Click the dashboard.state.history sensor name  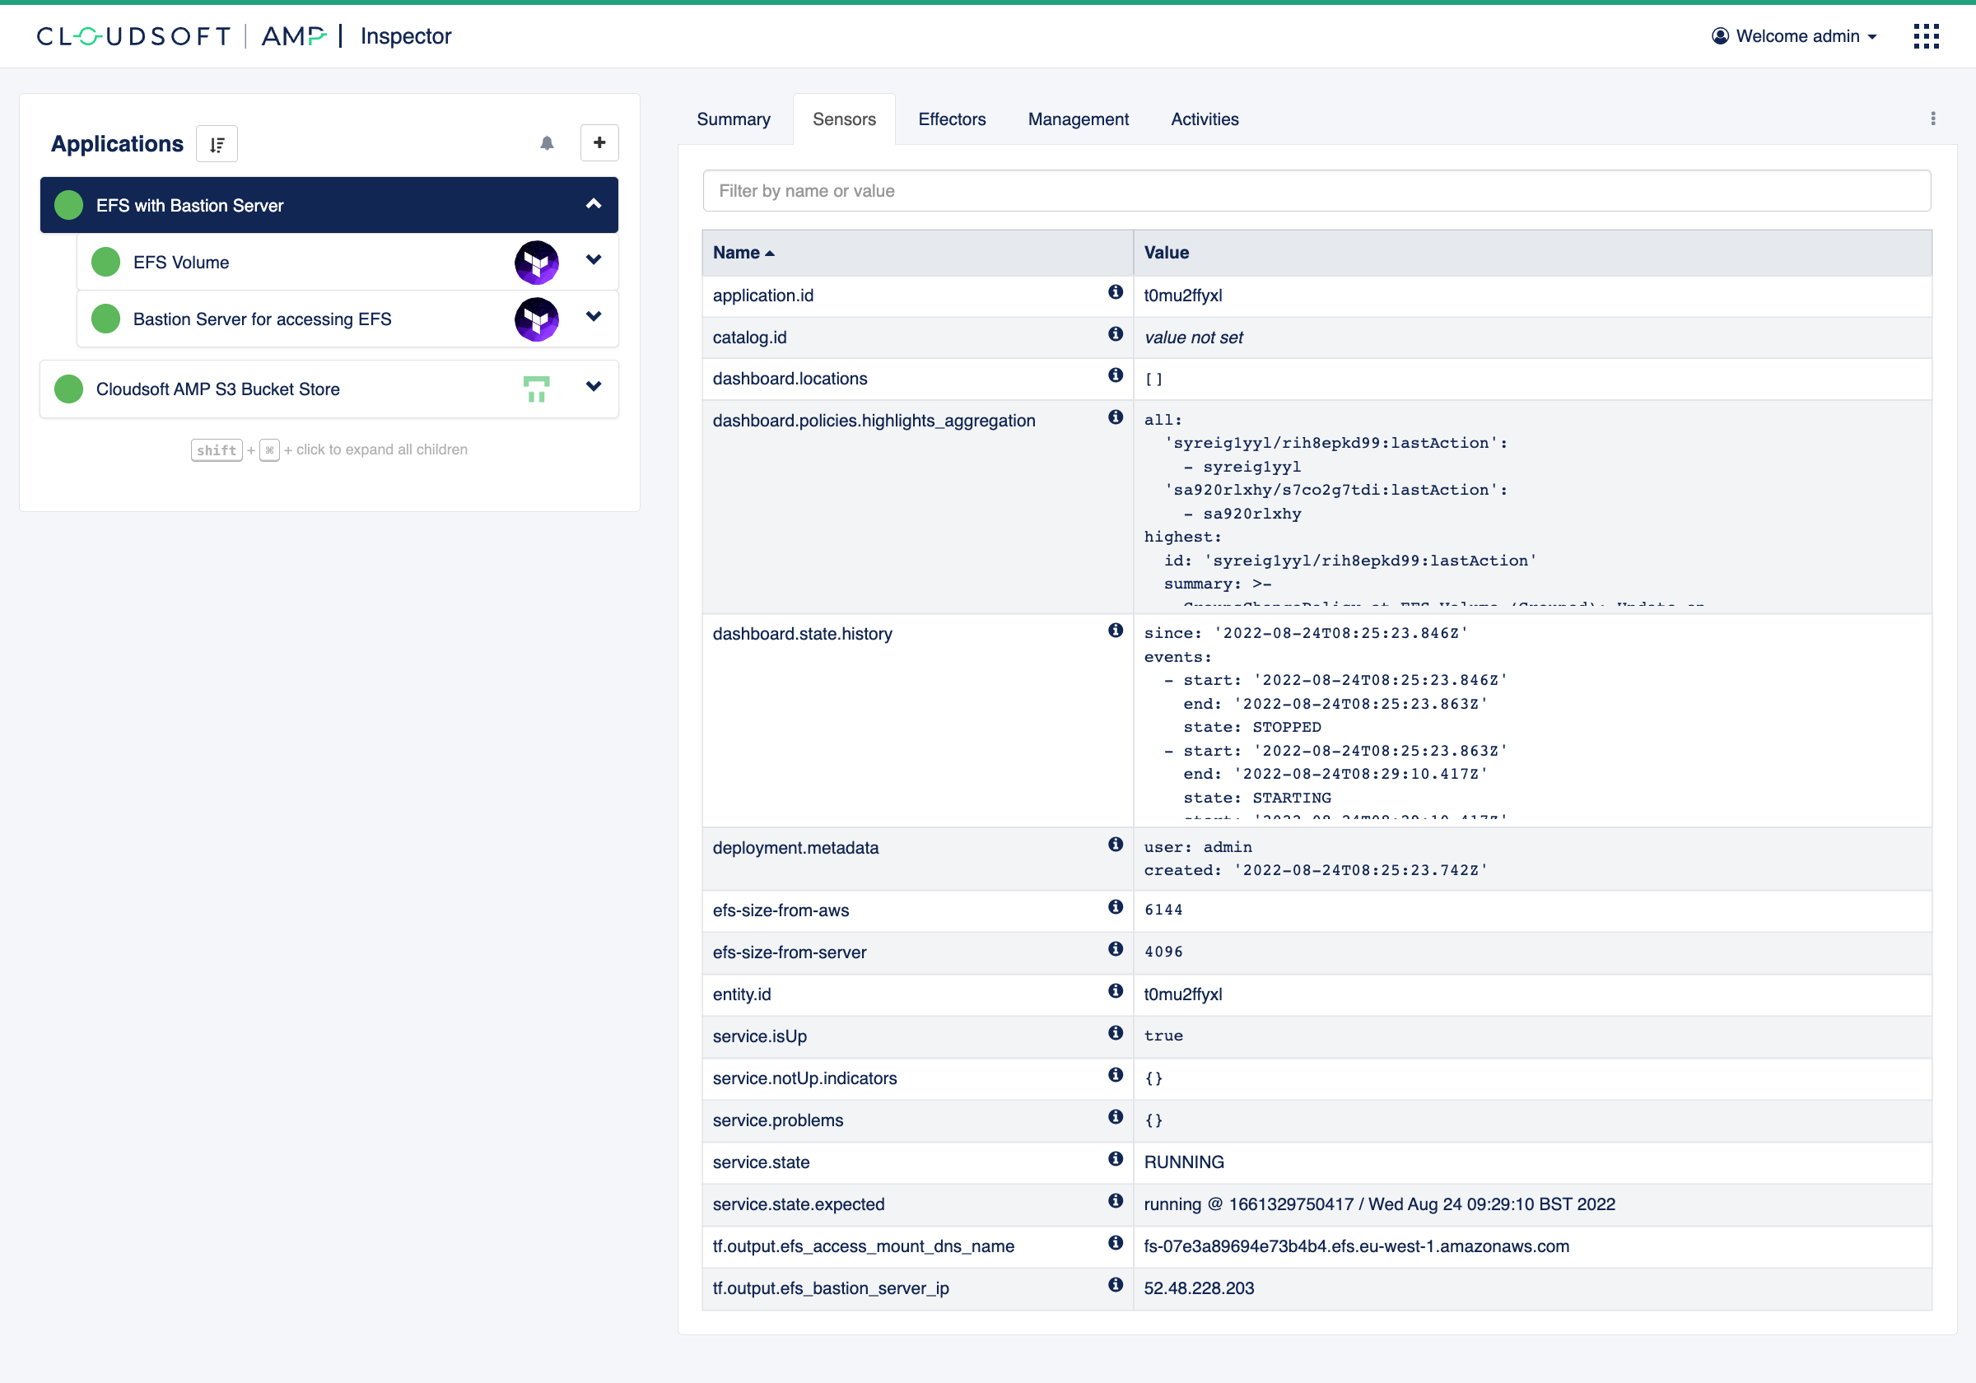pos(802,634)
